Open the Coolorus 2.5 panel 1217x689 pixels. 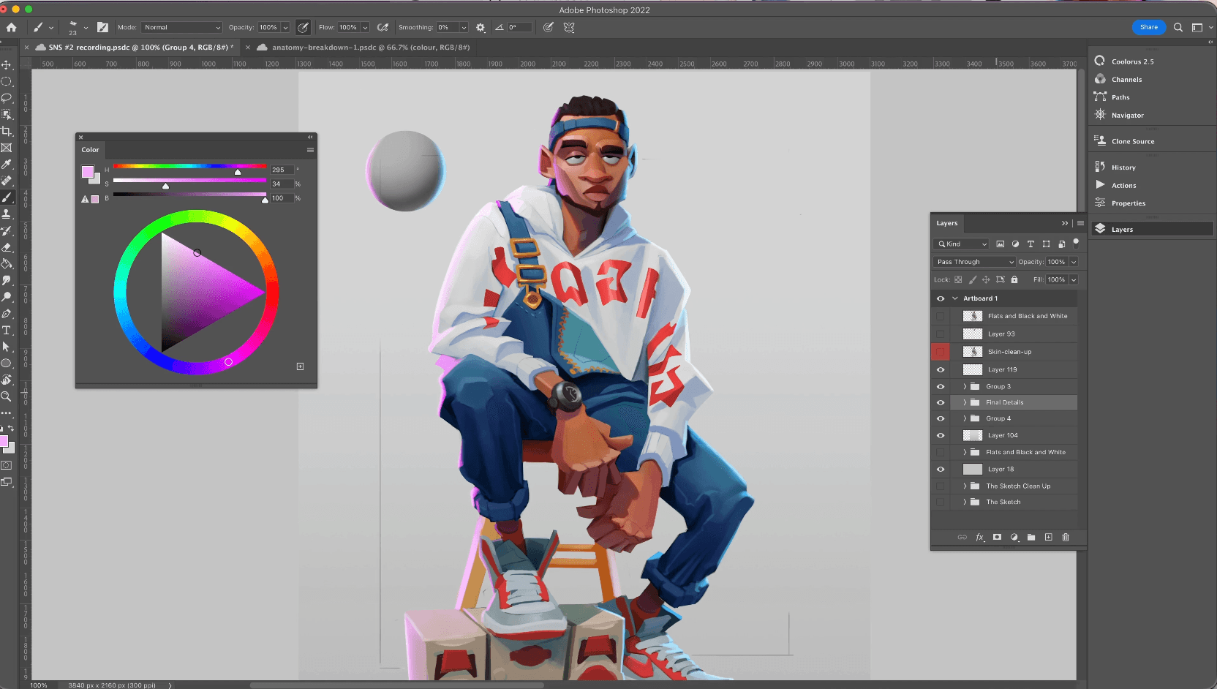[1132, 61]
